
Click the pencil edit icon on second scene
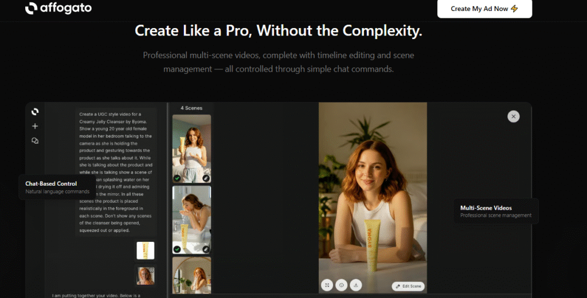[x=206, y=249]
